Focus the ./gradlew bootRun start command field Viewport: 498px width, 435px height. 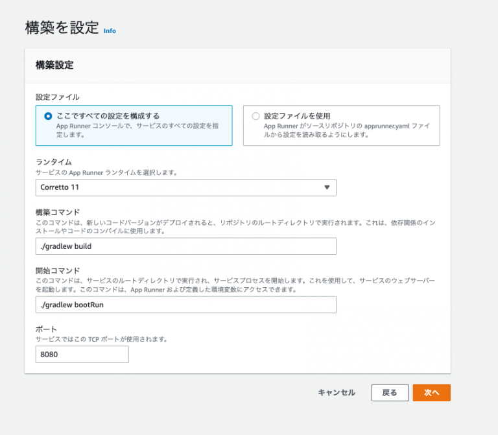pyautogui.click(x=186, y=305)
